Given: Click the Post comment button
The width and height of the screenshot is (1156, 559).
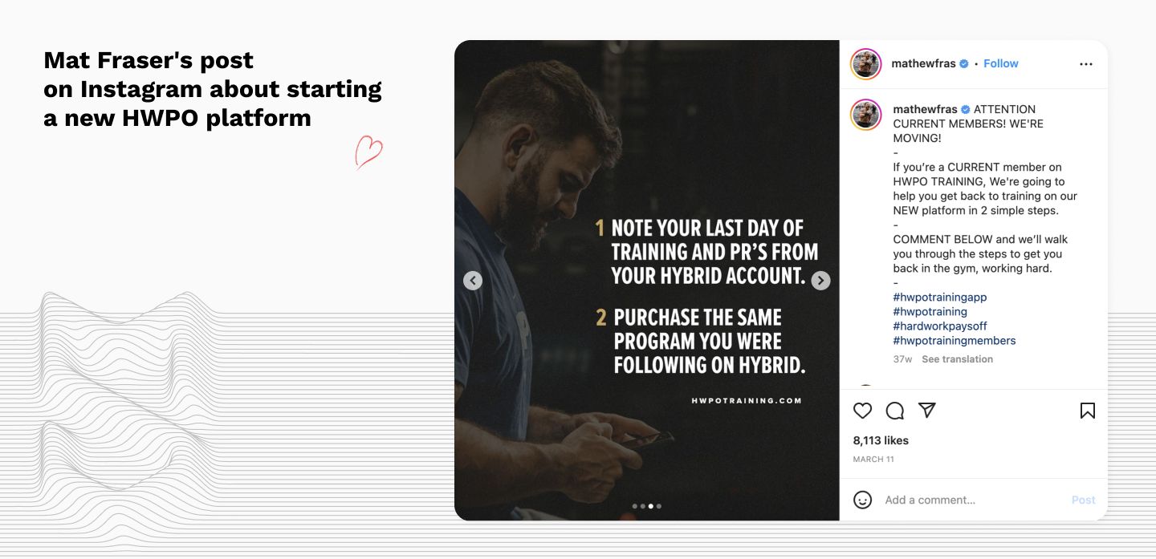Looking at the screenshot, I should pyautogui.click(x=1083, y=500).
